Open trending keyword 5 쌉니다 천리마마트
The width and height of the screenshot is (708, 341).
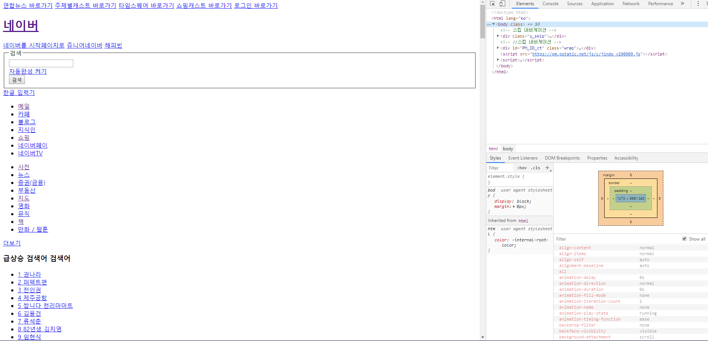click(x=45, y=306)
